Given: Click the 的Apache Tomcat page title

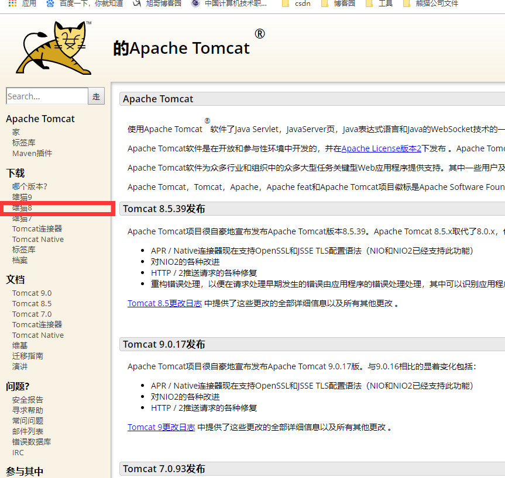Looking at the screenshot, I should click(x=181, y=49).
